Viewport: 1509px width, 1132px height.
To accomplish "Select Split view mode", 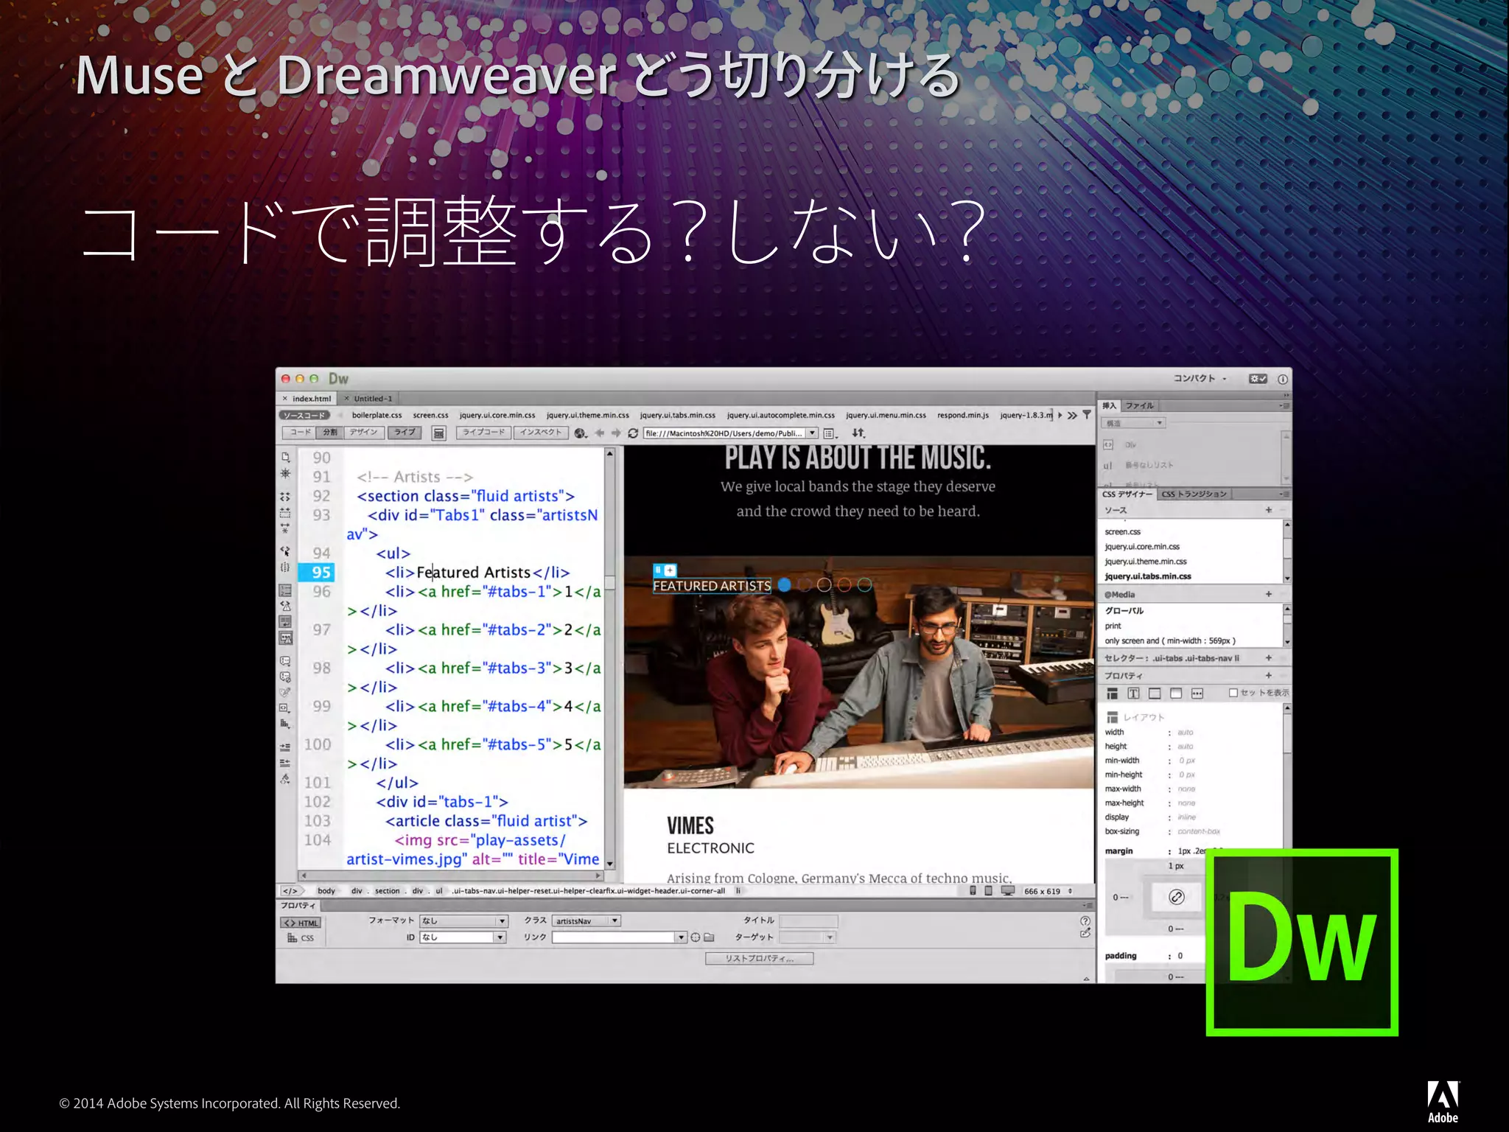I will (x=330, y=433).
